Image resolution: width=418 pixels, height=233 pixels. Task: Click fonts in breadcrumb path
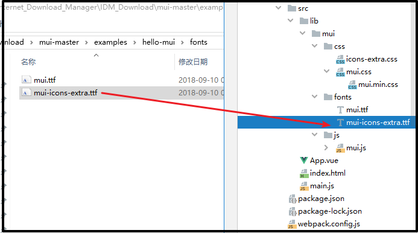coord(198,42)
